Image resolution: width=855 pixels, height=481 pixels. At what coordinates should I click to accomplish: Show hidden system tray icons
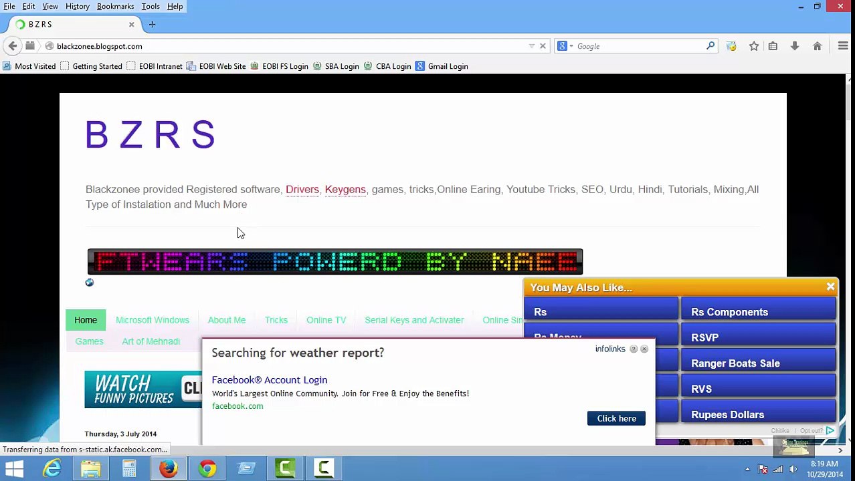click(747, 469)
